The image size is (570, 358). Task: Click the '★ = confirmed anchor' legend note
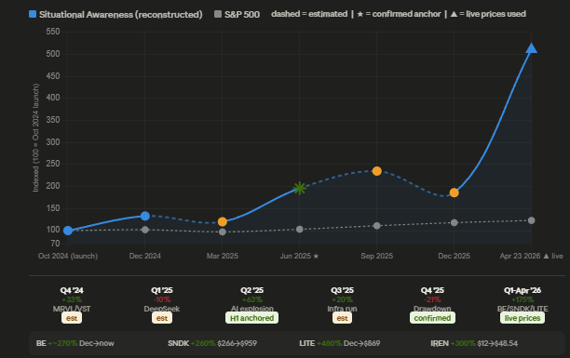tap(399, 14)
